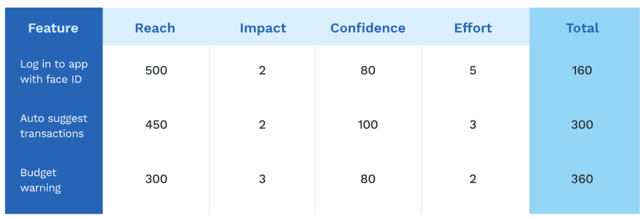644x219 pixels.
Task: Click the Reach value 450
Action: [156, 124]
